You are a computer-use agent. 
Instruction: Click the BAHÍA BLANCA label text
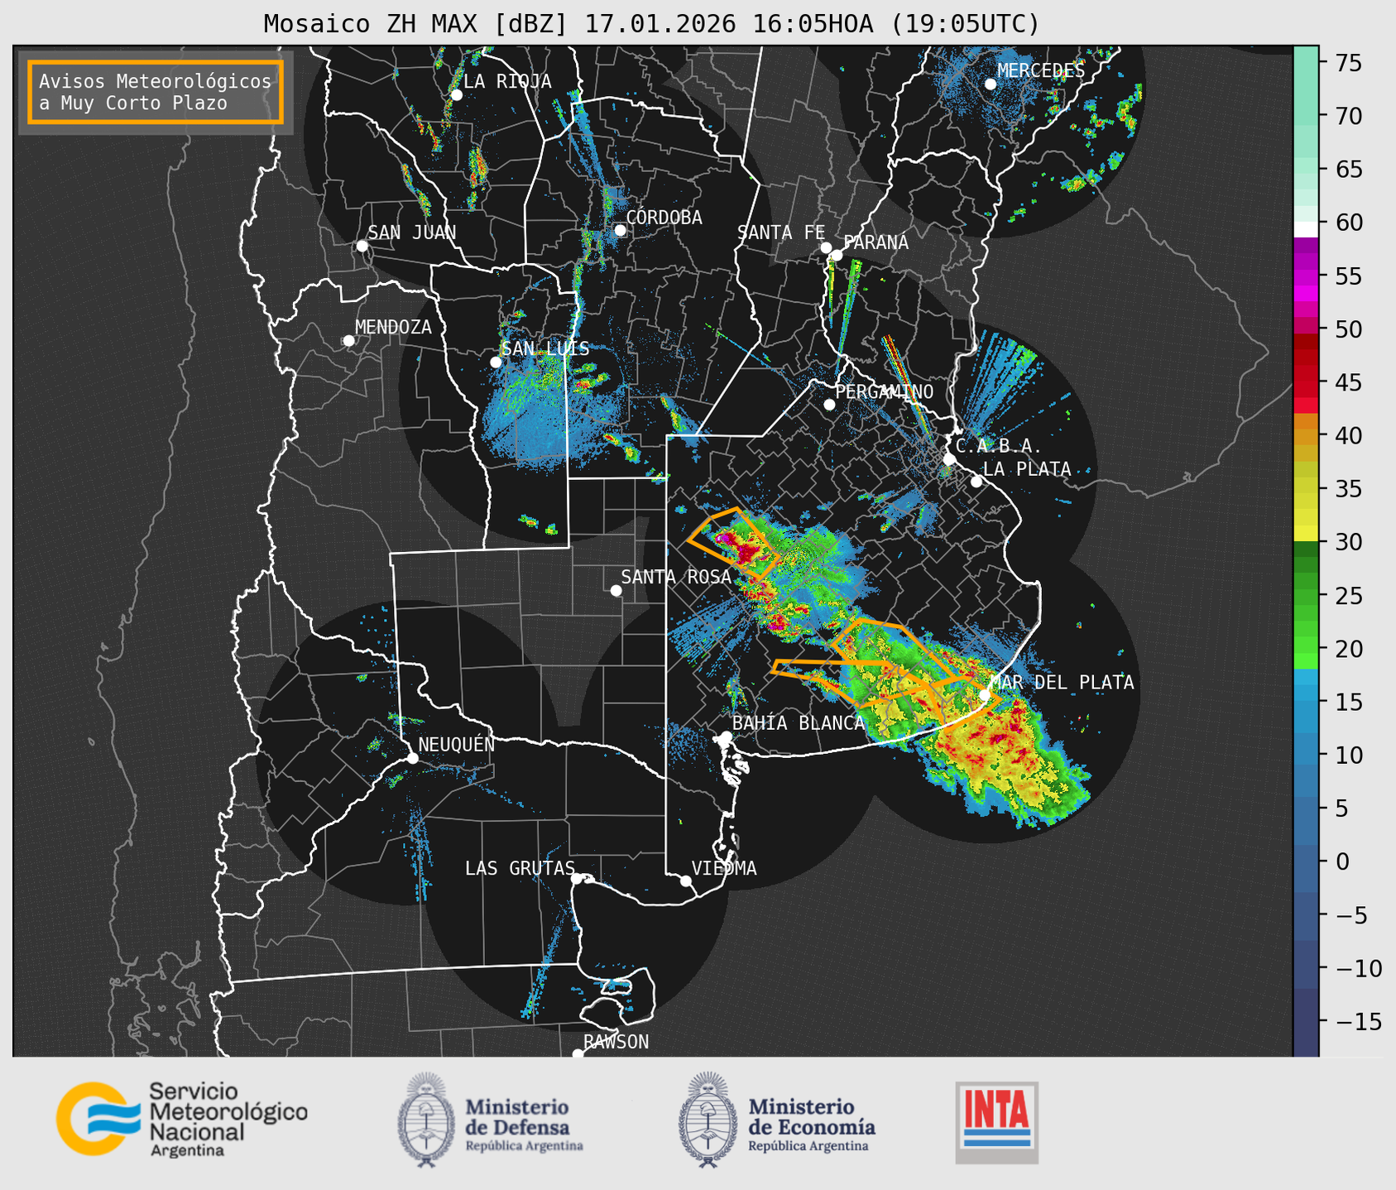click(x=799, y=723)
